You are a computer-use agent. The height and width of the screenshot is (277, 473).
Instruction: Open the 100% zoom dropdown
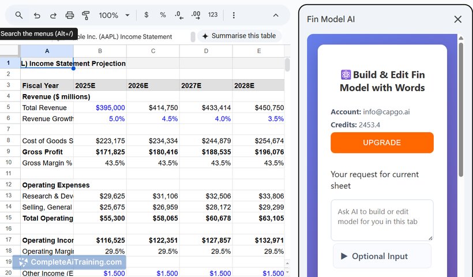[114, 16]
